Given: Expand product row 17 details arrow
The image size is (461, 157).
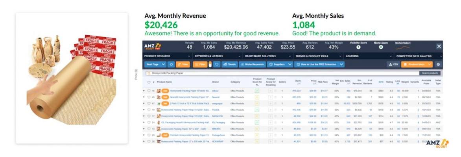Looking at the screenshot, I should coord(144,116).
